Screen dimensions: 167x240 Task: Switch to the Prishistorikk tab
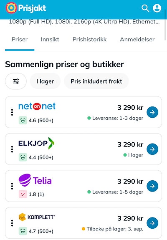point(89,40)
